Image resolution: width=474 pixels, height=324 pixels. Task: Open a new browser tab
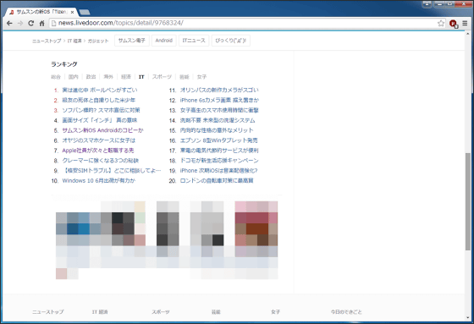coord(84,12)
